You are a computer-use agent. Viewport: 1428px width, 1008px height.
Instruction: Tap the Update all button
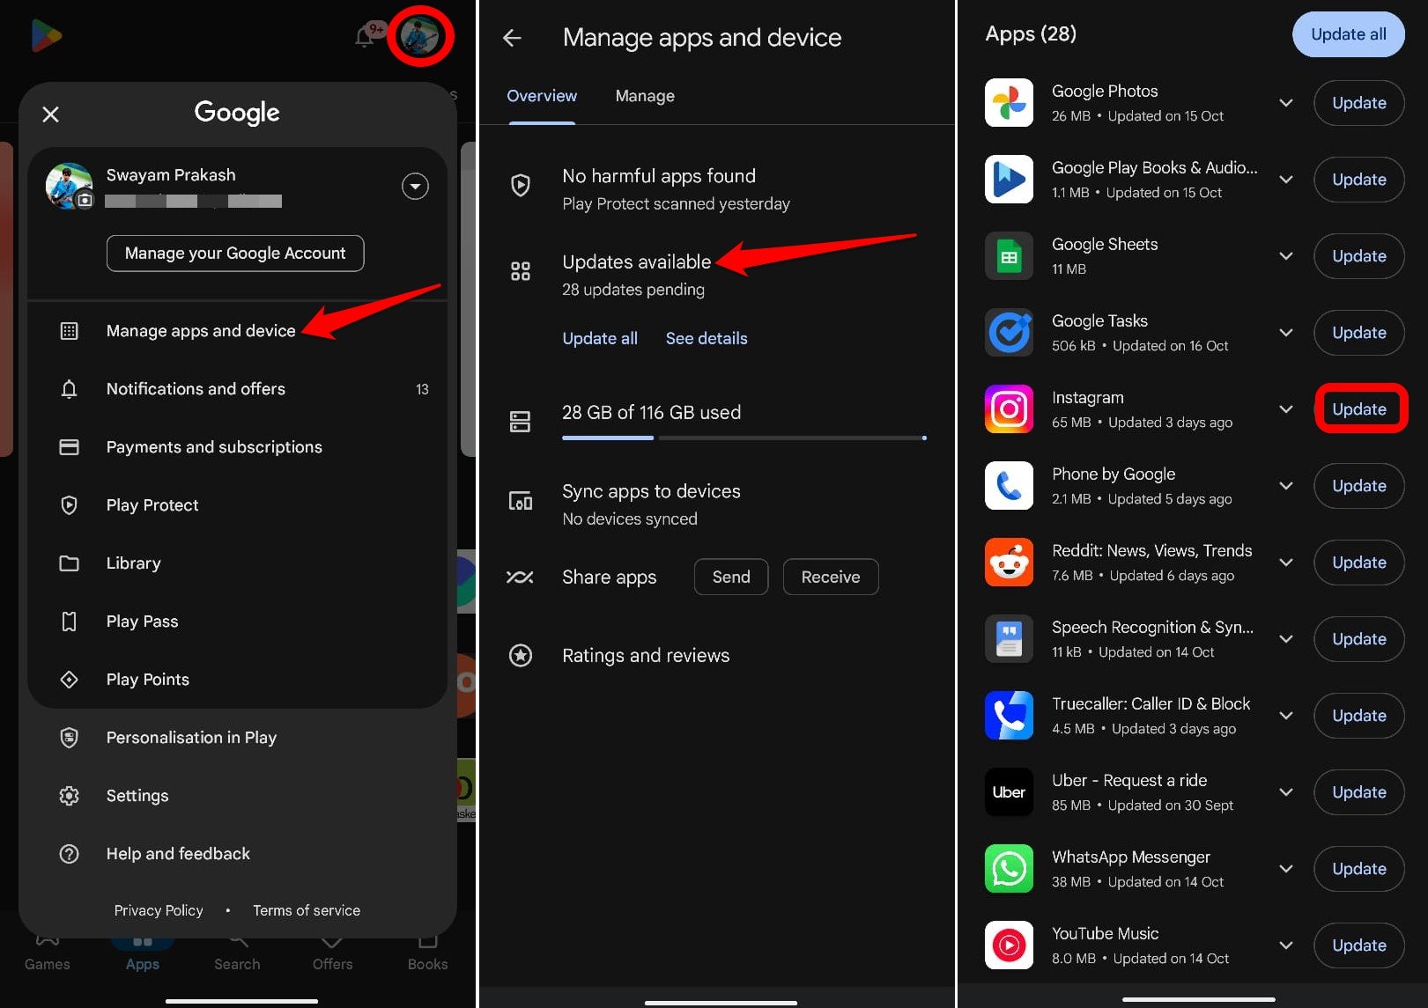(1348, 34)
